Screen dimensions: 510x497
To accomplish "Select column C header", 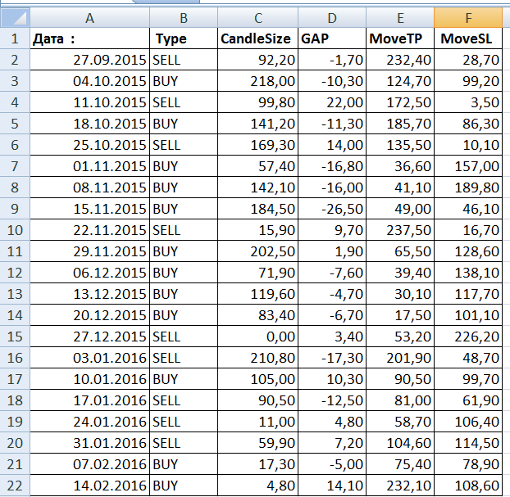I will click(257, 18).
